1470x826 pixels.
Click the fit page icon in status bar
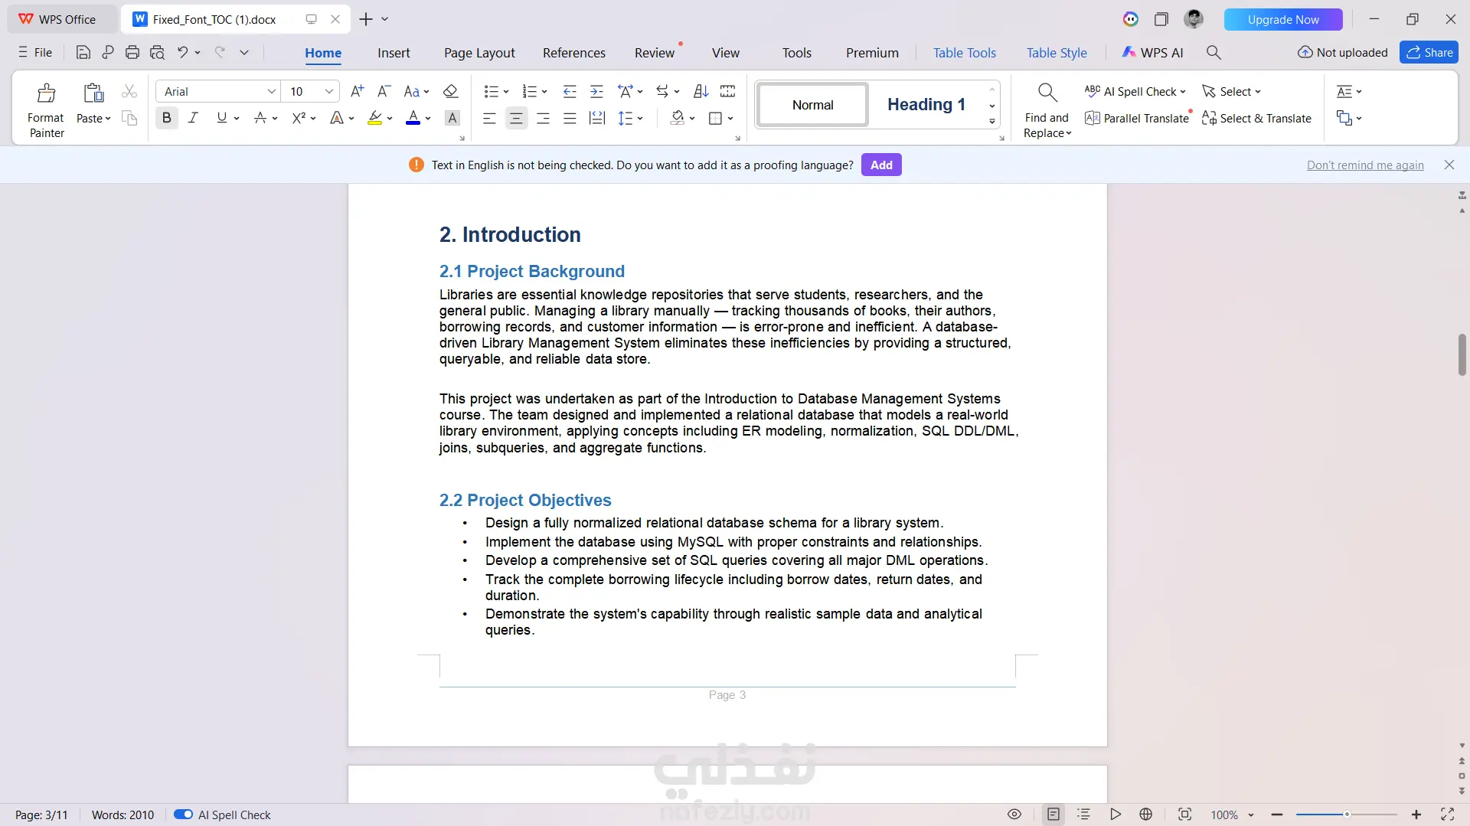coord(1184,815)
